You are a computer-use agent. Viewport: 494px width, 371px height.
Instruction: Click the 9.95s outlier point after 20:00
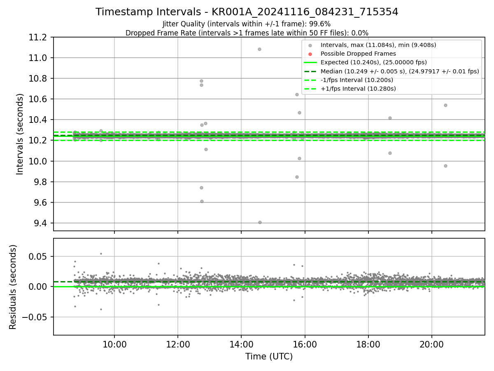(x=445, y=166)
